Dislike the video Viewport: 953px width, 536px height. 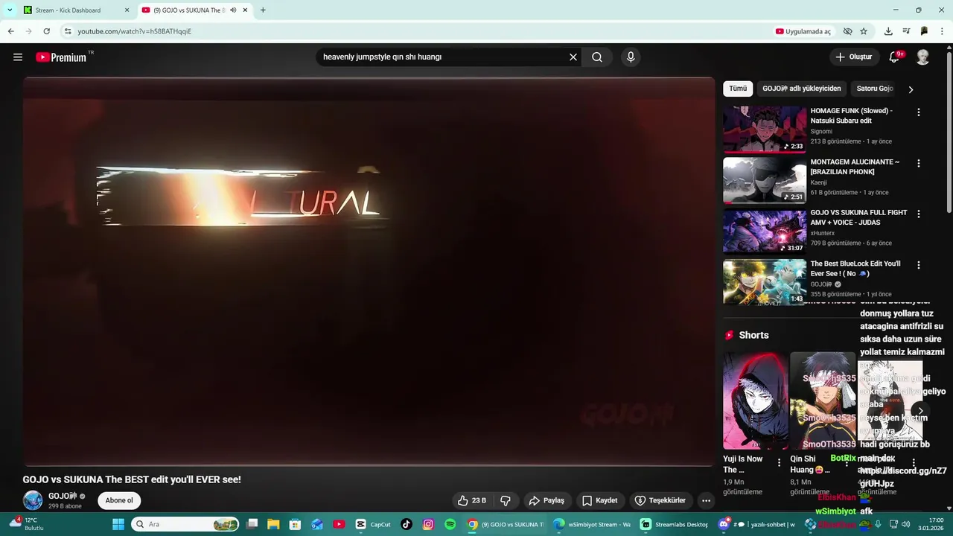coord(506,500)
